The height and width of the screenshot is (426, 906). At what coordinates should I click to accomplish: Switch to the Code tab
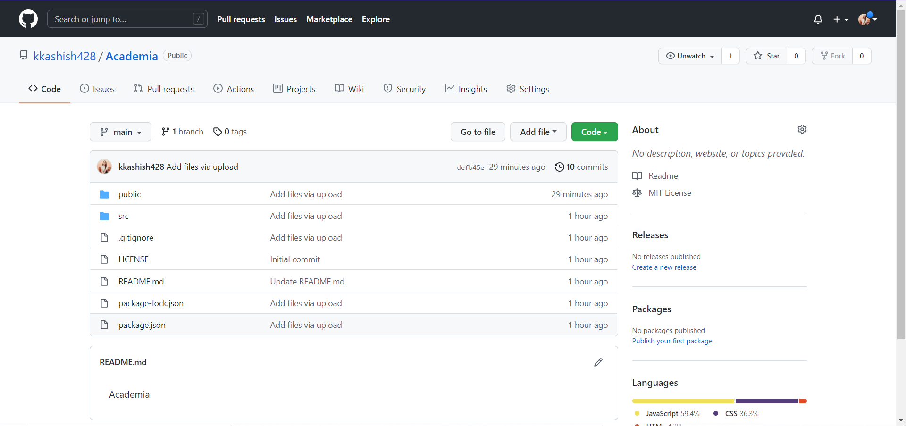click(x=44, y=89)
